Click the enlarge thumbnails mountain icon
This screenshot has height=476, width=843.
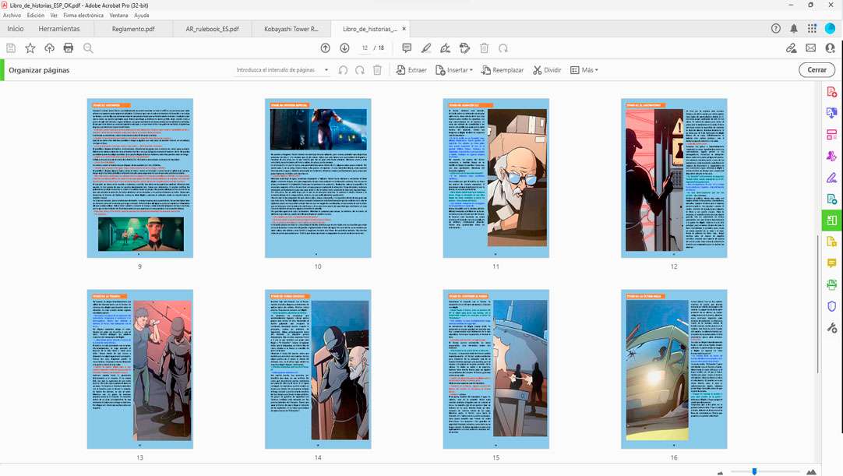(811, 471)
